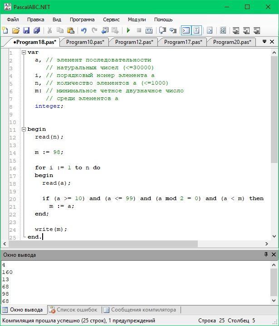Image resolution: width=279 pixels, height=326 pixels.
Task: Select the Окно вывода bottom tab
Action: (x=24, y=310)
